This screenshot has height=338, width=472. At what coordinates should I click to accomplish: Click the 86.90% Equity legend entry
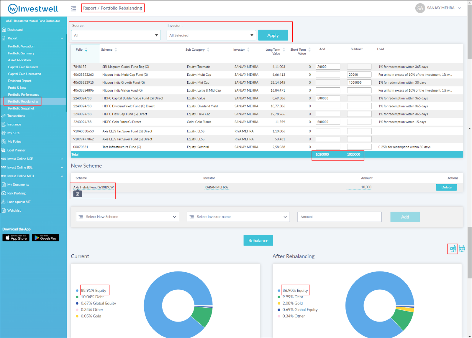tap(295, 291)
